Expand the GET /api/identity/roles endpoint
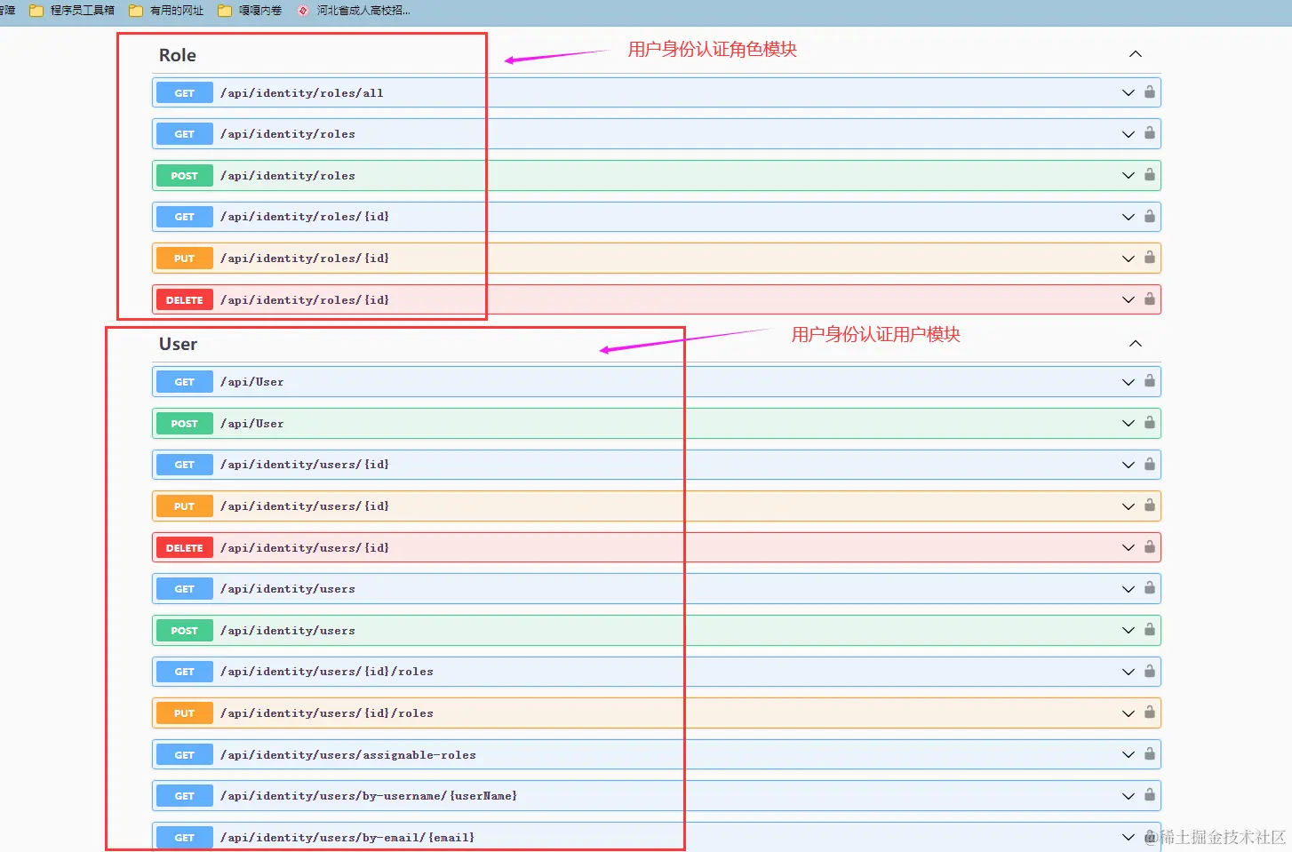The image size is (1292, 852). click(1128, 133)
